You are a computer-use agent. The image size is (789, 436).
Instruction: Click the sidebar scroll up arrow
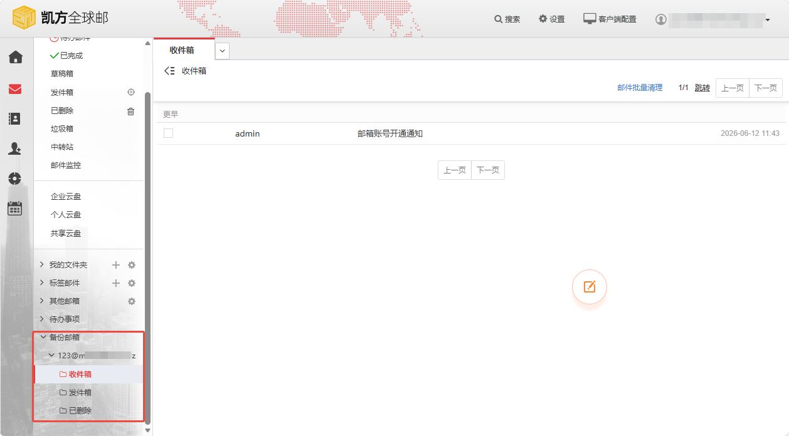(x=148, y=43)
